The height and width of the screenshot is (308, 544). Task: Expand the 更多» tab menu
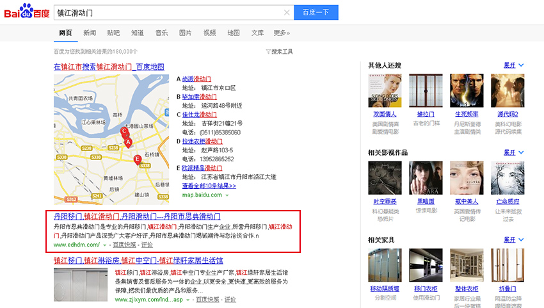(x=282, y=33)
